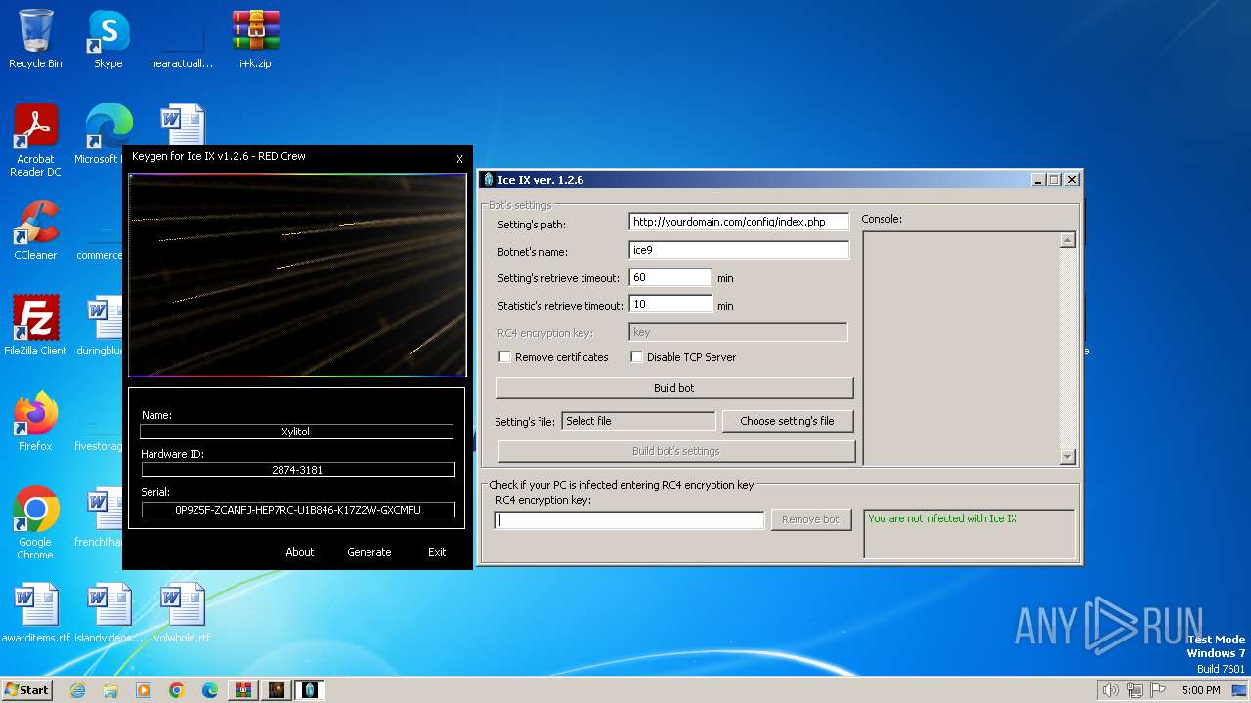Screen dimensions: 1251x703
Task: Open the Action Center flag icon
Action: pos(1158,690)
